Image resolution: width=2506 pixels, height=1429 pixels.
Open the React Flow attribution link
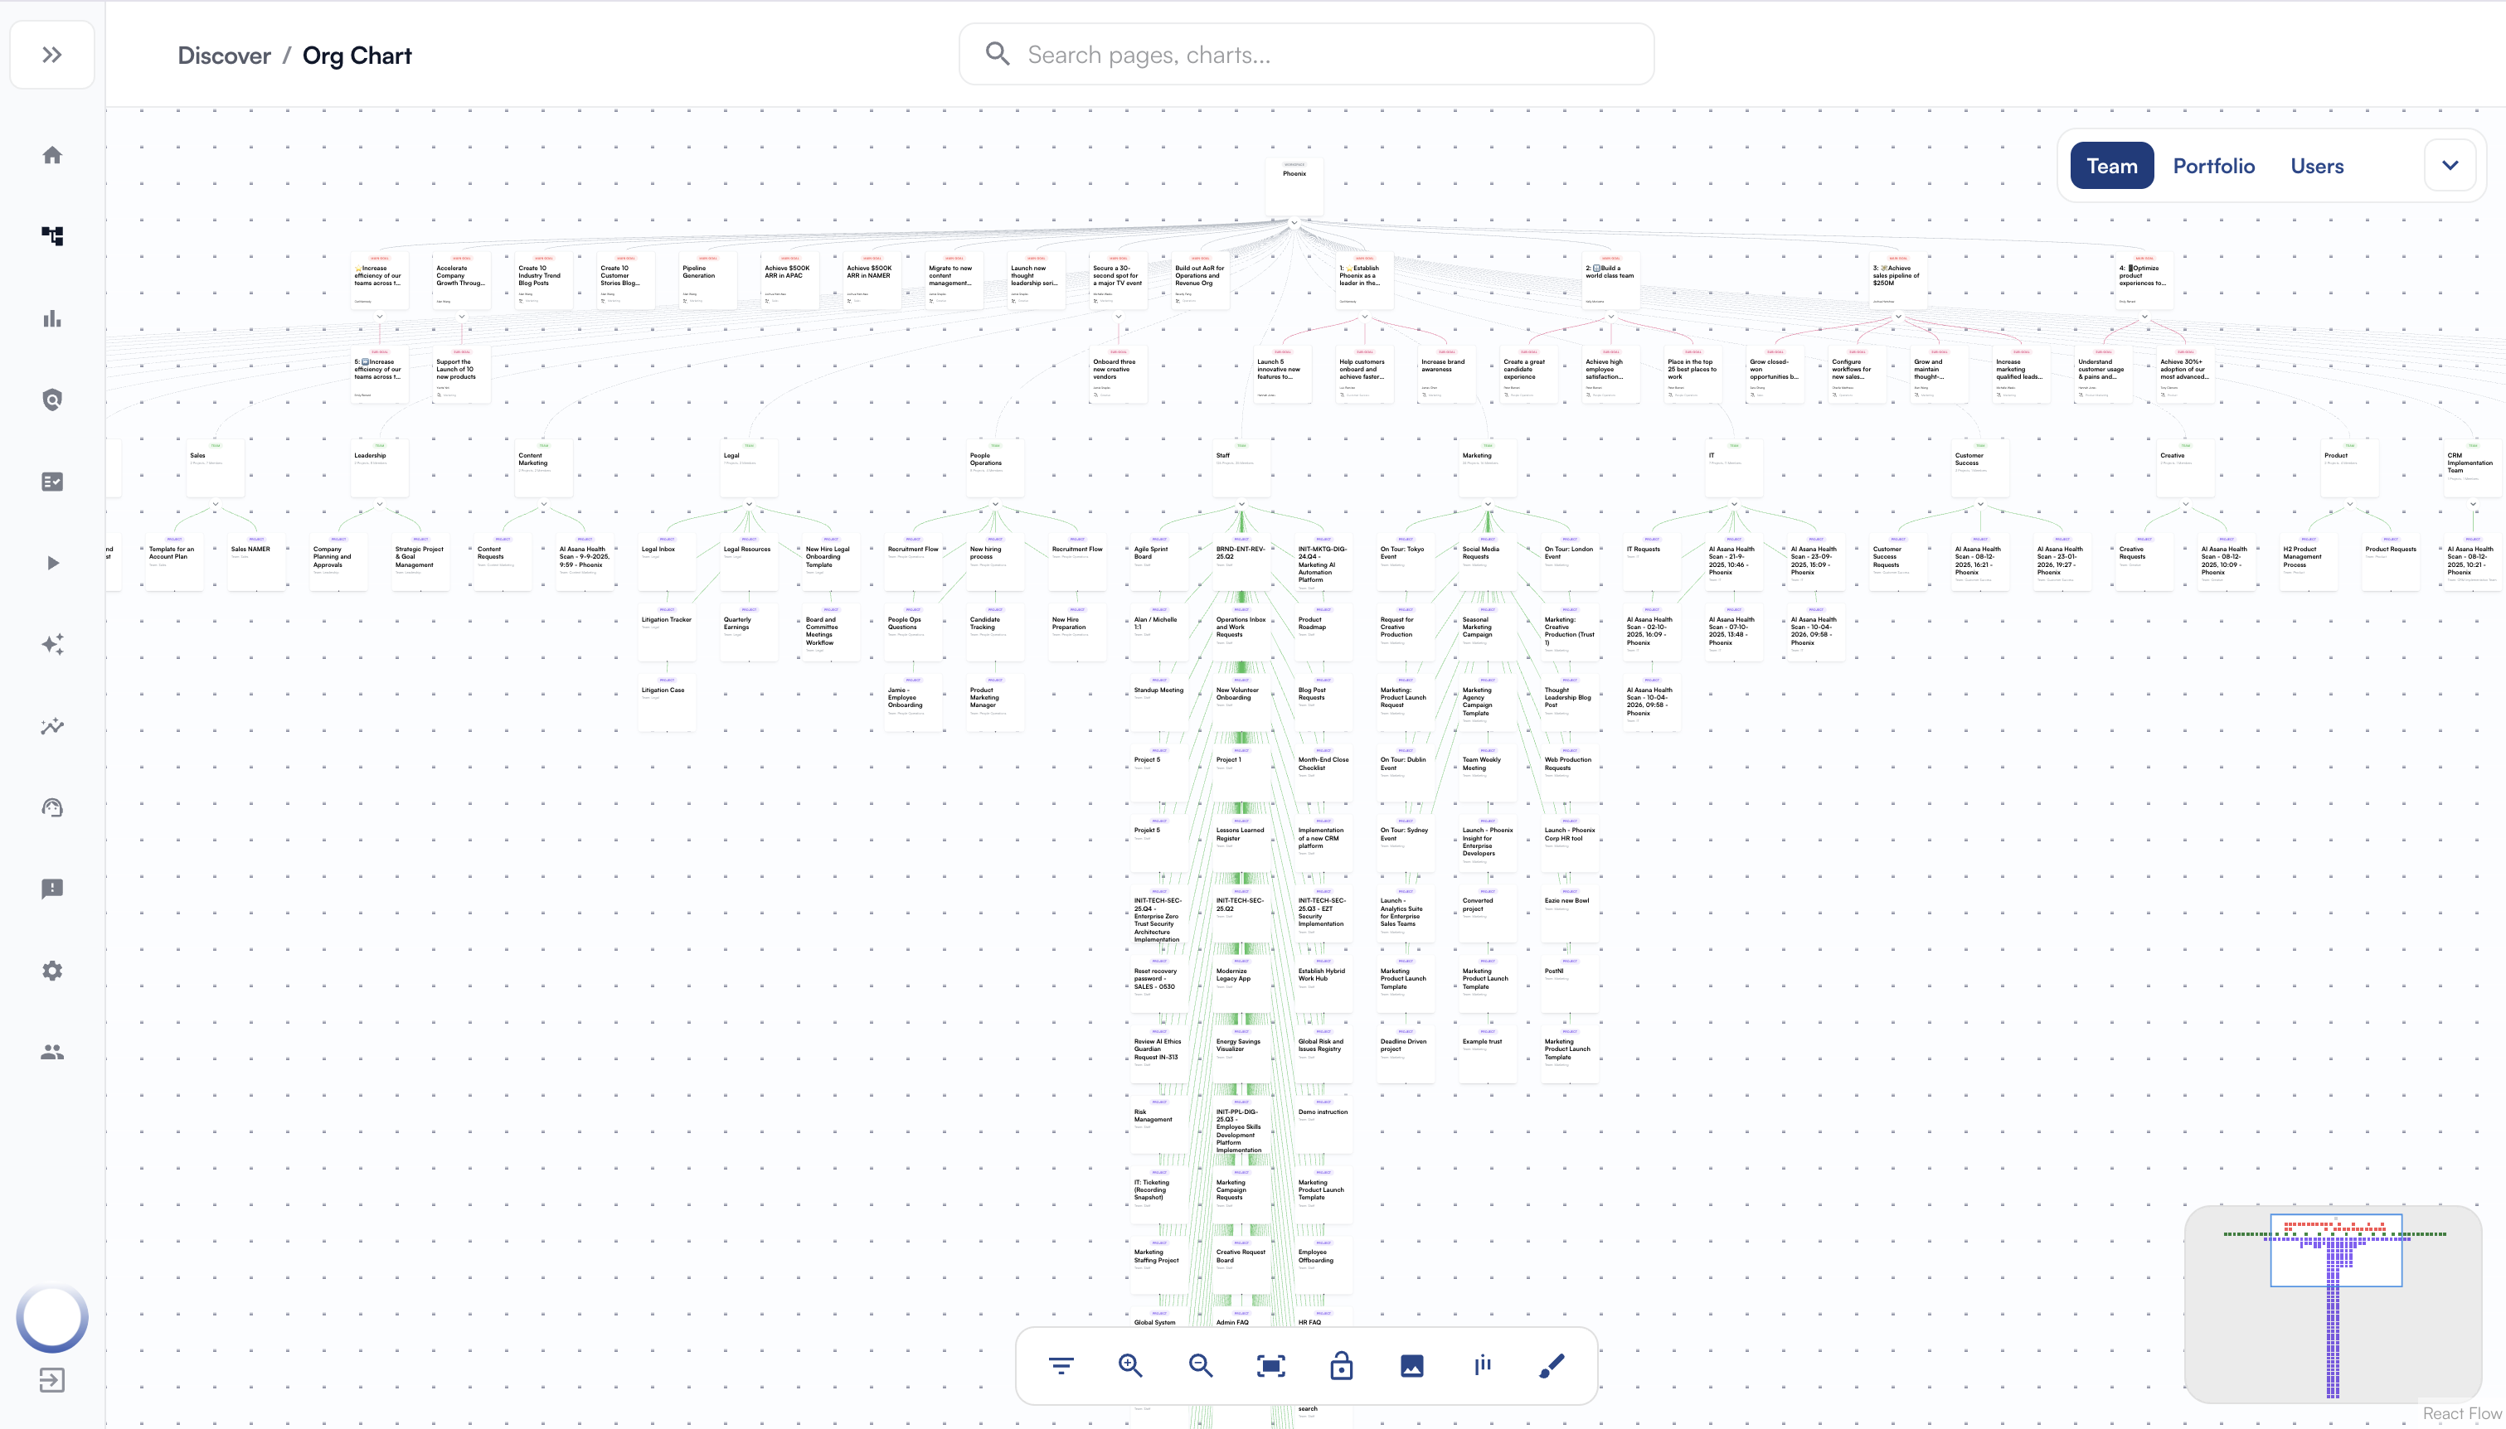(x=2461, y=1413)
